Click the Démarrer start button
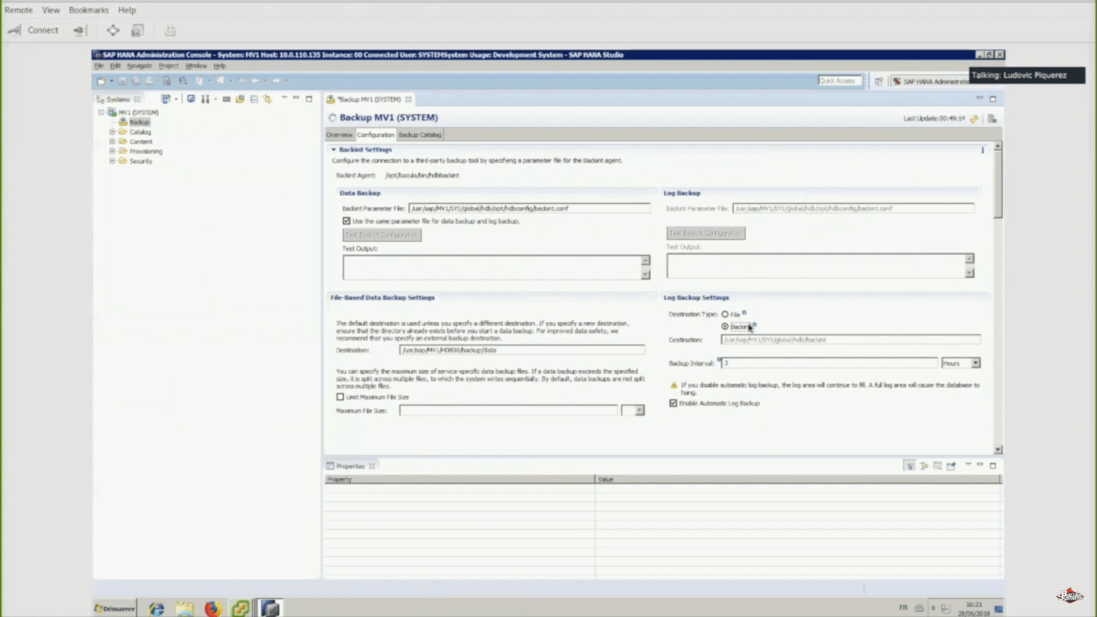Image resolution: width=1097 pixels, height=617 pixels. [115, 608]
